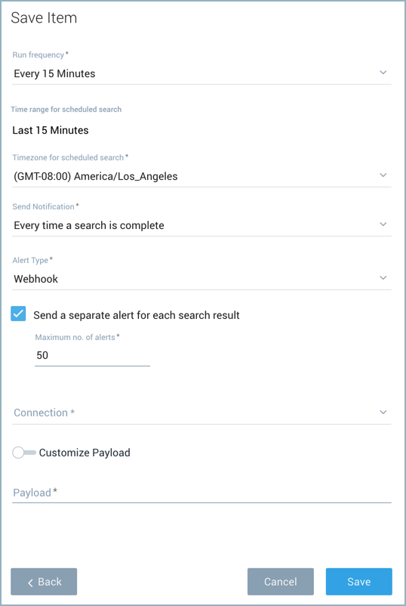Click the Connection field chevron arrow

(383, 413)
